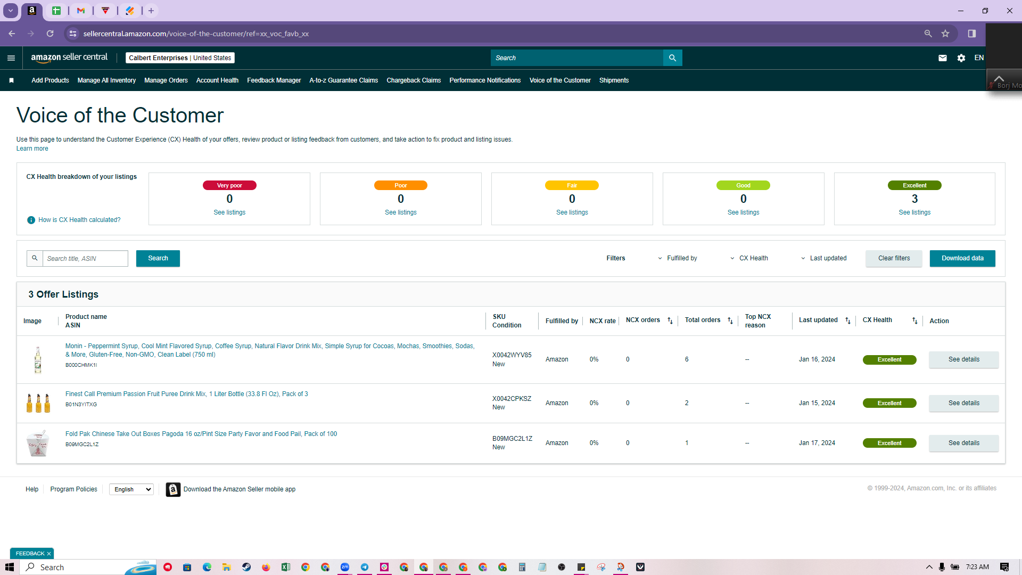1022x575 pixels.
Task: Switch to the Gmail browser tab
Action: point(81,11)
